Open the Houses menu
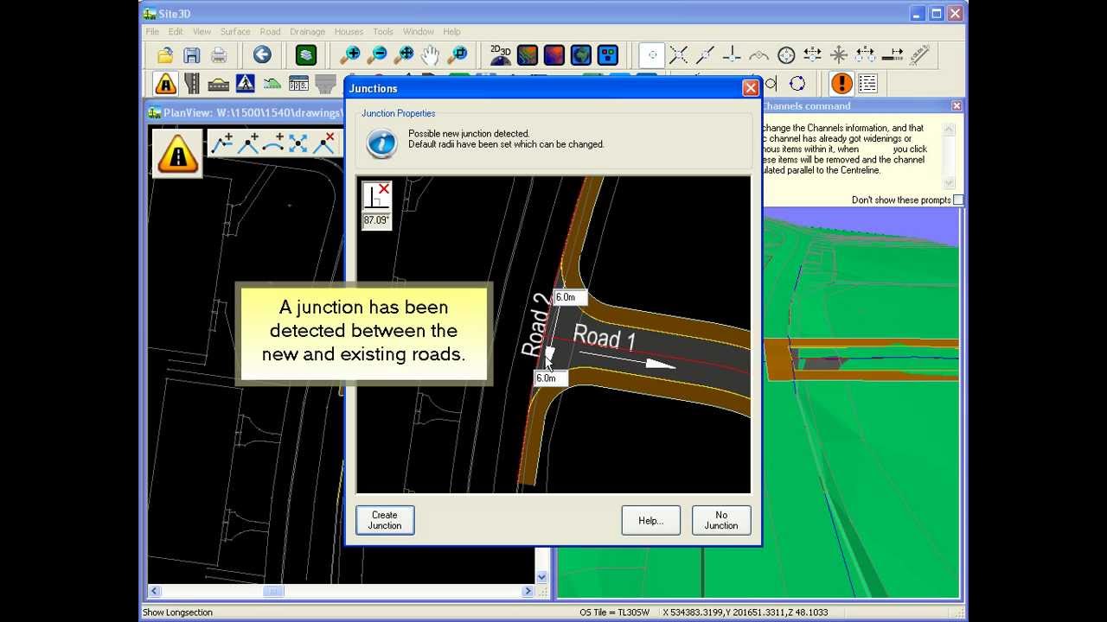Screen dimensions: 1107x622 point(349,32)
